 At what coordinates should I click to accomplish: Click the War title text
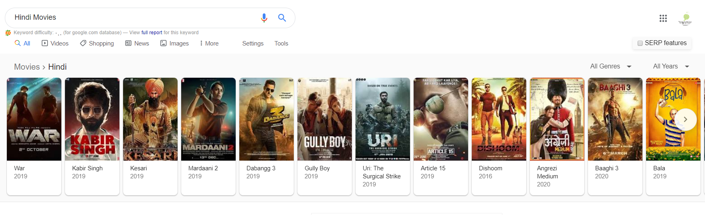(x=19, y=168)
